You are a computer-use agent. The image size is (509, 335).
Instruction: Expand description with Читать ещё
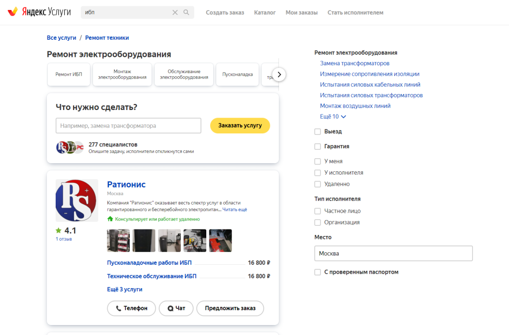coord(235,210)
